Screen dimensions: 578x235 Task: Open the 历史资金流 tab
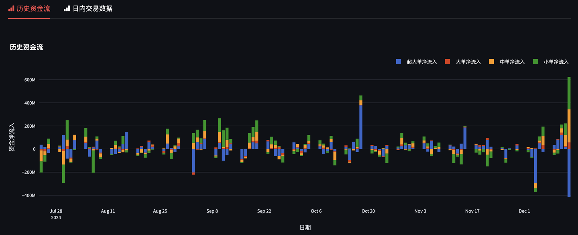(x=29, y=8)
